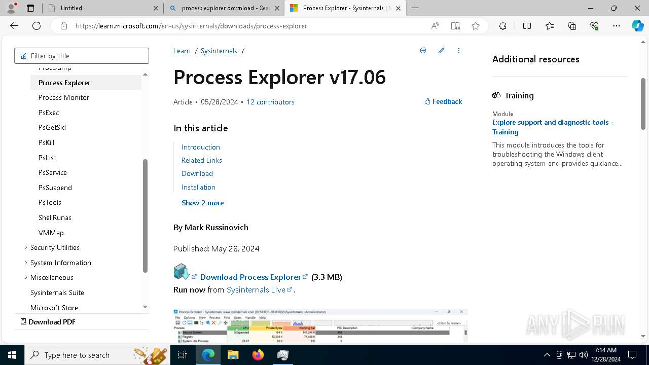Expand the Miscellaneous tree node

(x=26, y=277)
